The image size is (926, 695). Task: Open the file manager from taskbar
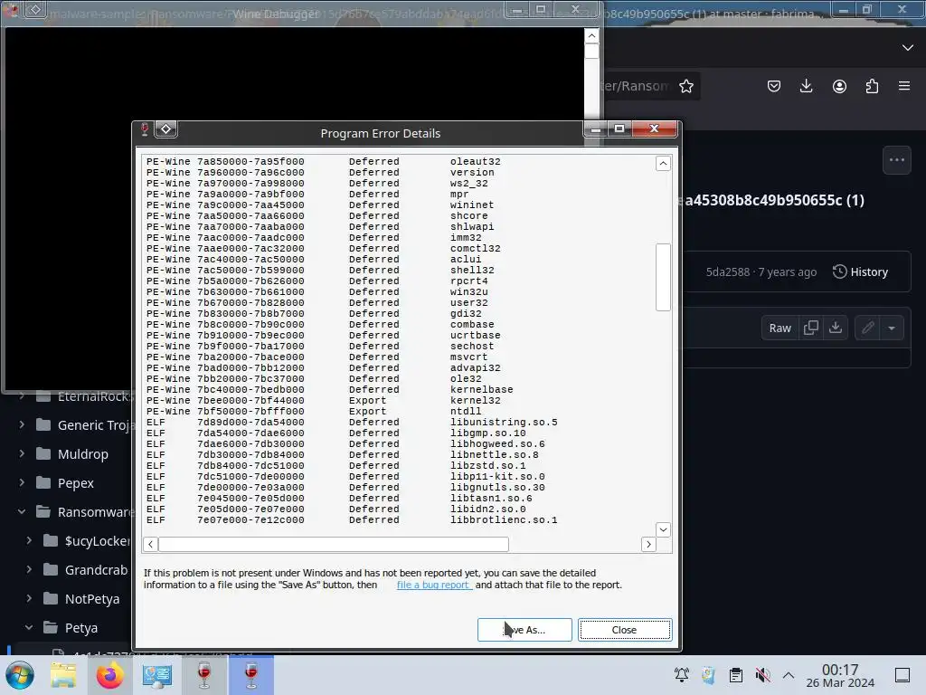pos(63,675)
